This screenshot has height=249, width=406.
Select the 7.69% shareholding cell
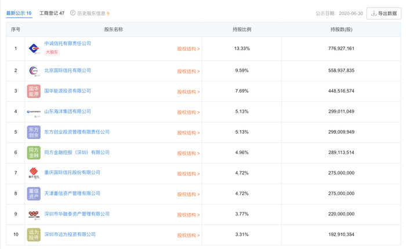pyautogui.click(x=242, y=91)
